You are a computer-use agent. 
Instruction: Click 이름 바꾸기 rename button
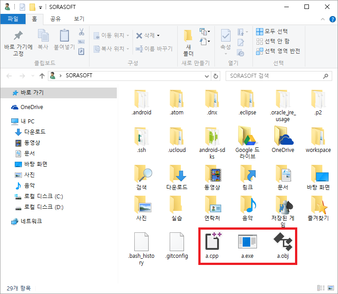point(154,49)
